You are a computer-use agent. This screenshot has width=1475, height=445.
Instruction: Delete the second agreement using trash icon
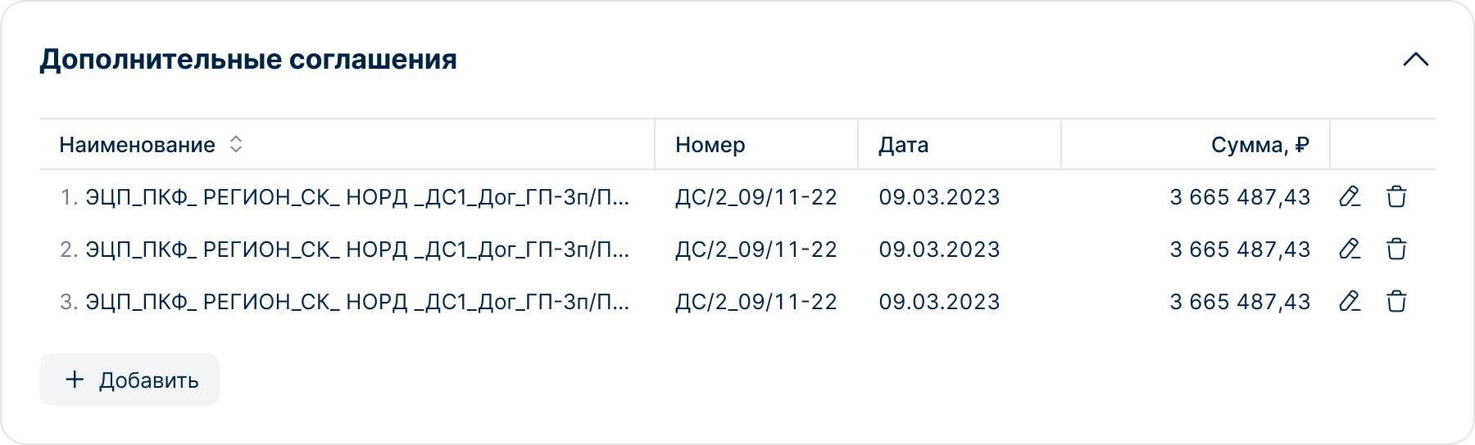[x=1396, y=249]
